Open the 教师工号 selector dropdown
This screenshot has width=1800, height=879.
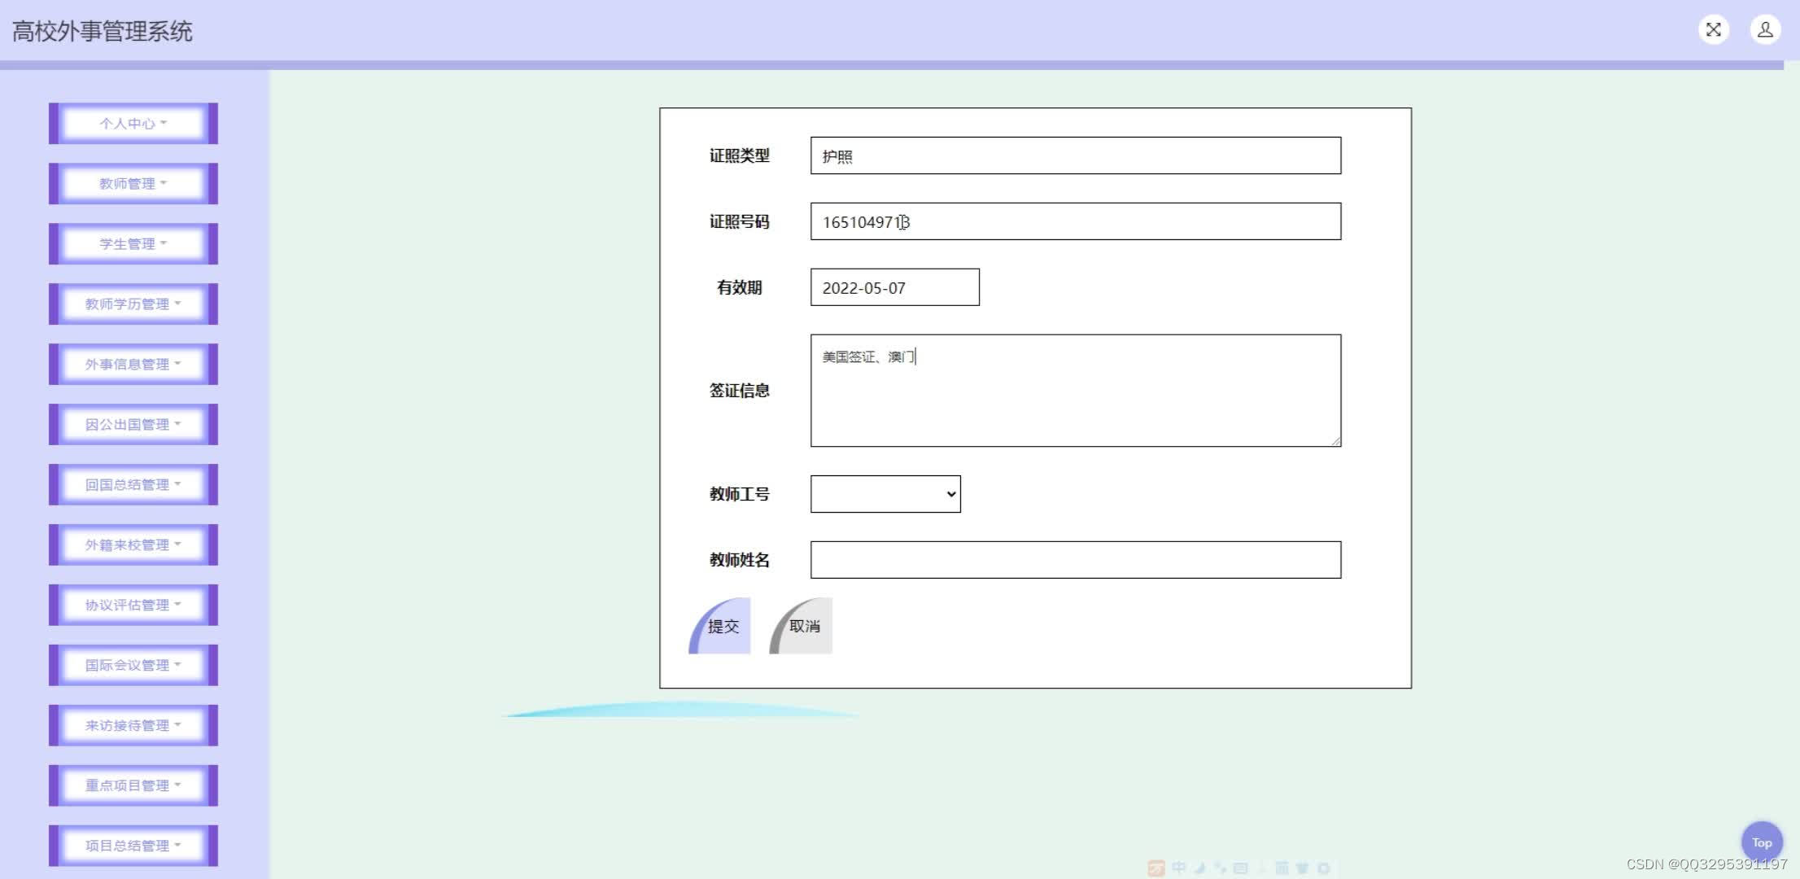point(883,495)
